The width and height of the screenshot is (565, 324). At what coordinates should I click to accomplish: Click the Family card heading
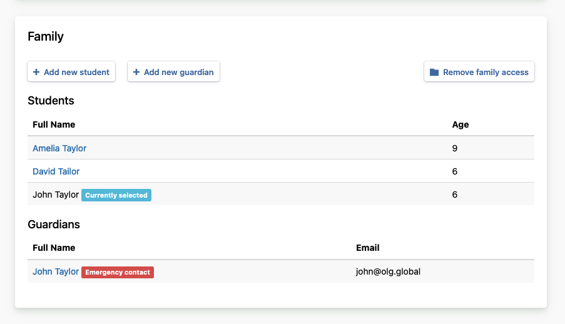(x=46, y=36)
